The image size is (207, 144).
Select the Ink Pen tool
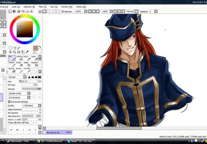pyautogui.click(x=27, y=70)
